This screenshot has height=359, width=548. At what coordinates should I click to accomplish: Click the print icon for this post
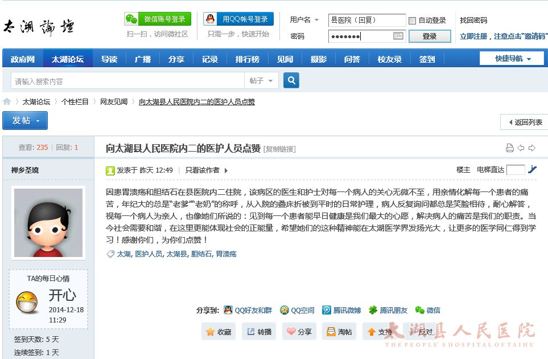[509, 148]
